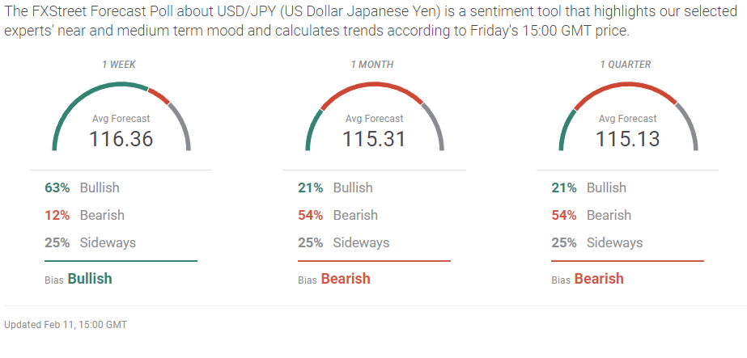Click 25% Sideways in the weekly poll
Image resolution: width=747 pixels, height=358 pixels.
(x=90, y=242)
